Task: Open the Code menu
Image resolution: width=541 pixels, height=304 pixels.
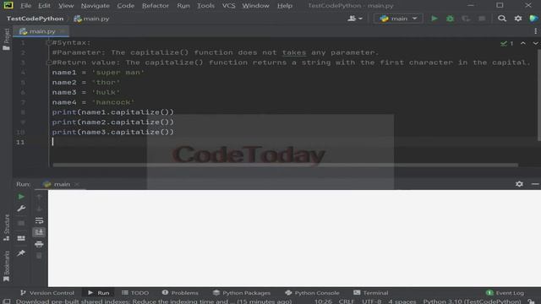Action: click(x=126, y=6)
